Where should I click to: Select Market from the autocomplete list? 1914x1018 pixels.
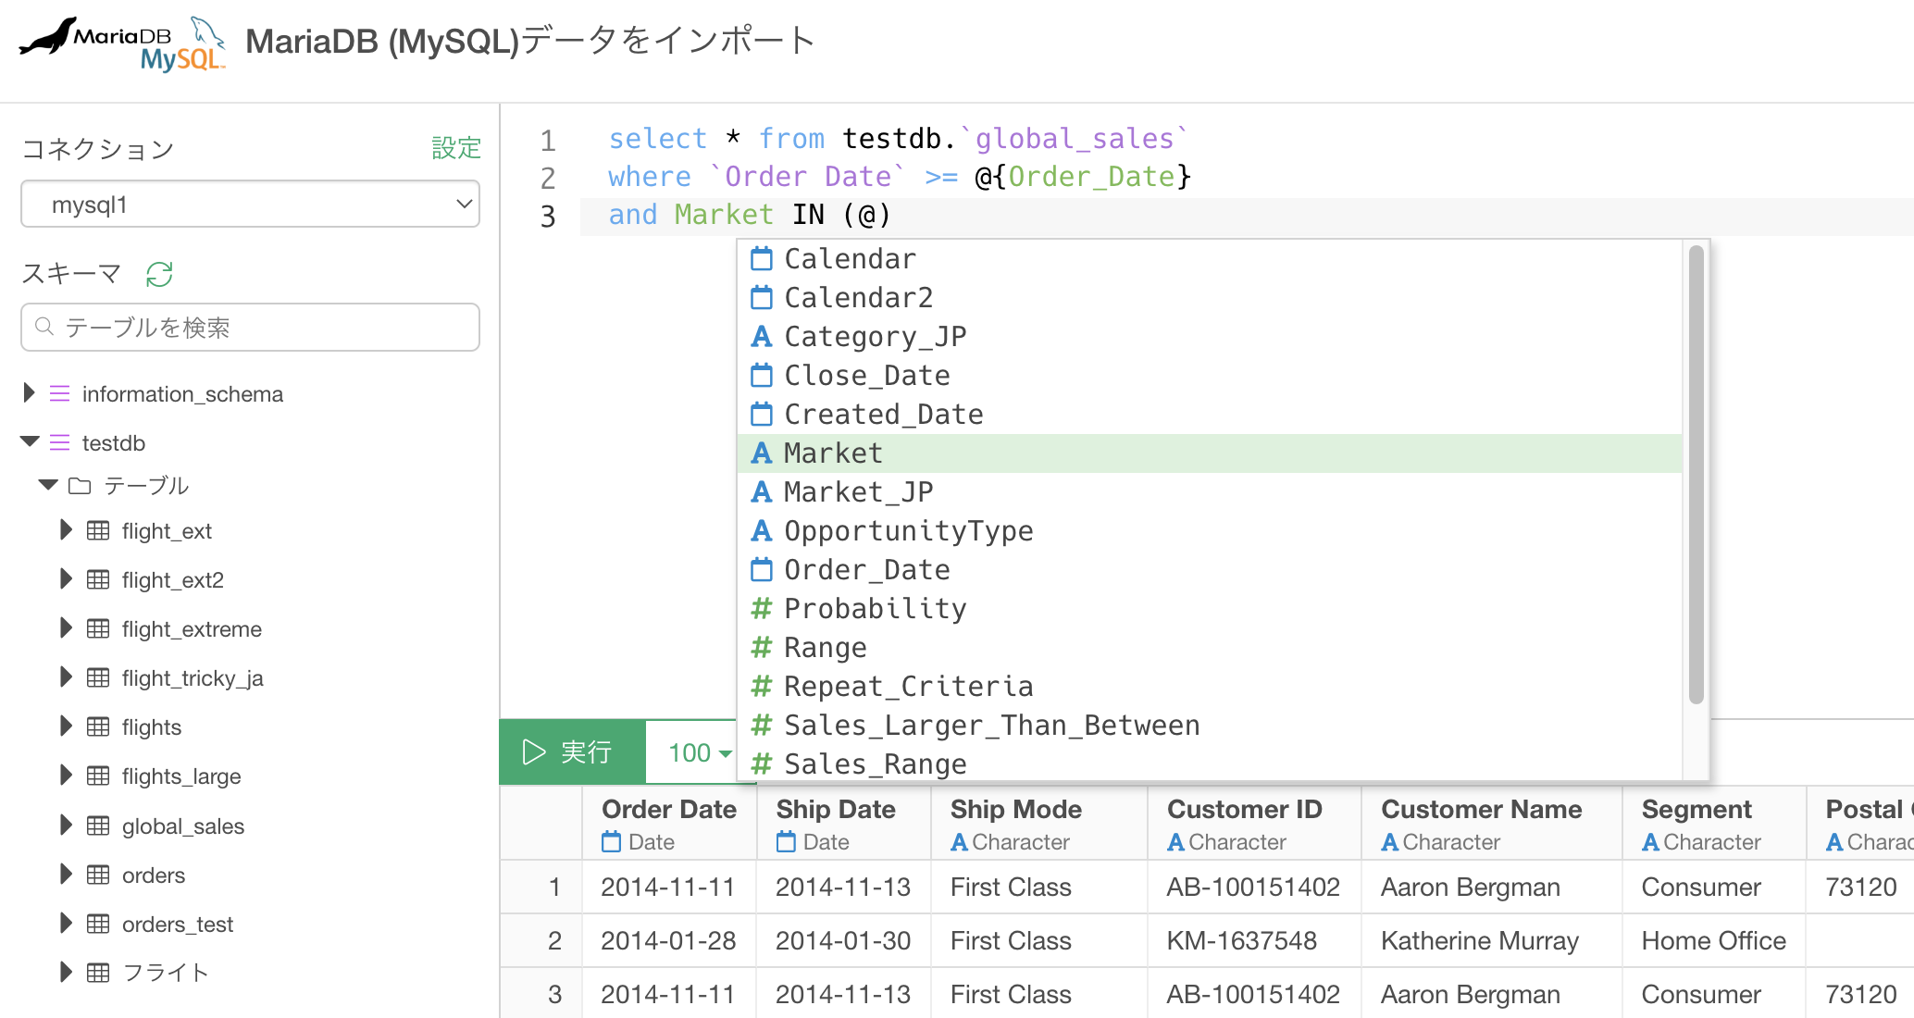point(1210,453)
